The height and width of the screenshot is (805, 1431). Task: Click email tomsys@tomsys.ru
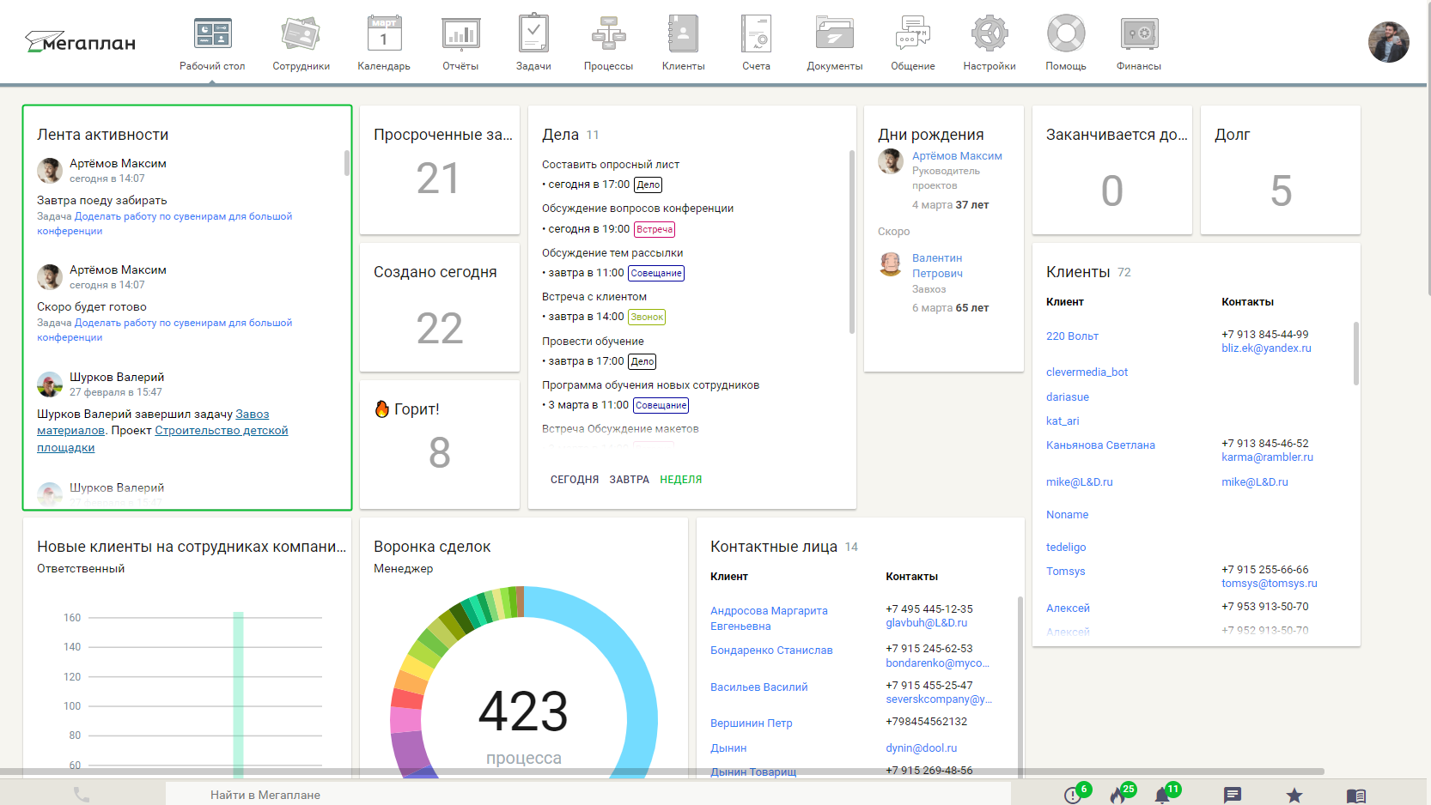(1269, 584)
